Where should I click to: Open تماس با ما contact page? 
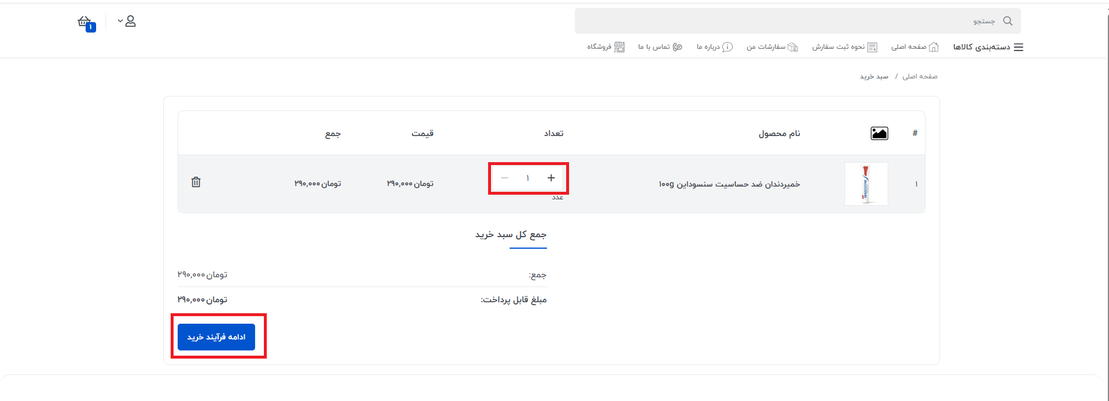pyautogui.click(x=659, y=47)
